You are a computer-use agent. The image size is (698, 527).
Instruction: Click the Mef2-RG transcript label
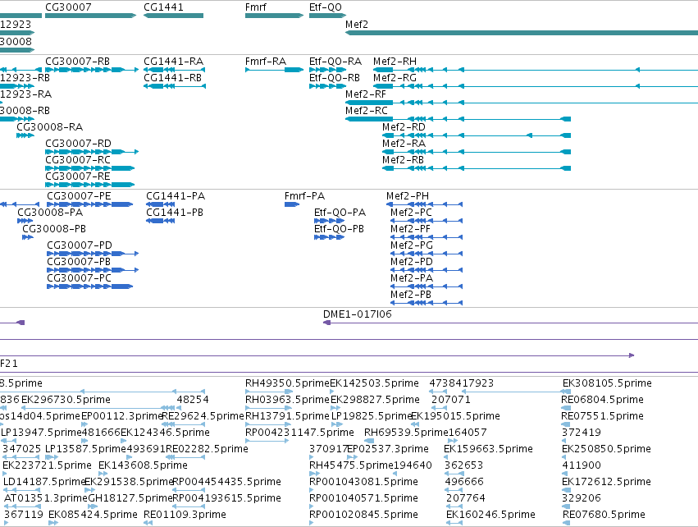(395, 78)
